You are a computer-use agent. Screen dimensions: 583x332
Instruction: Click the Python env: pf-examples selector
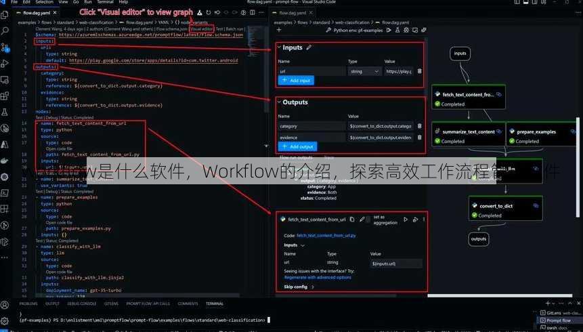point(354,30)
